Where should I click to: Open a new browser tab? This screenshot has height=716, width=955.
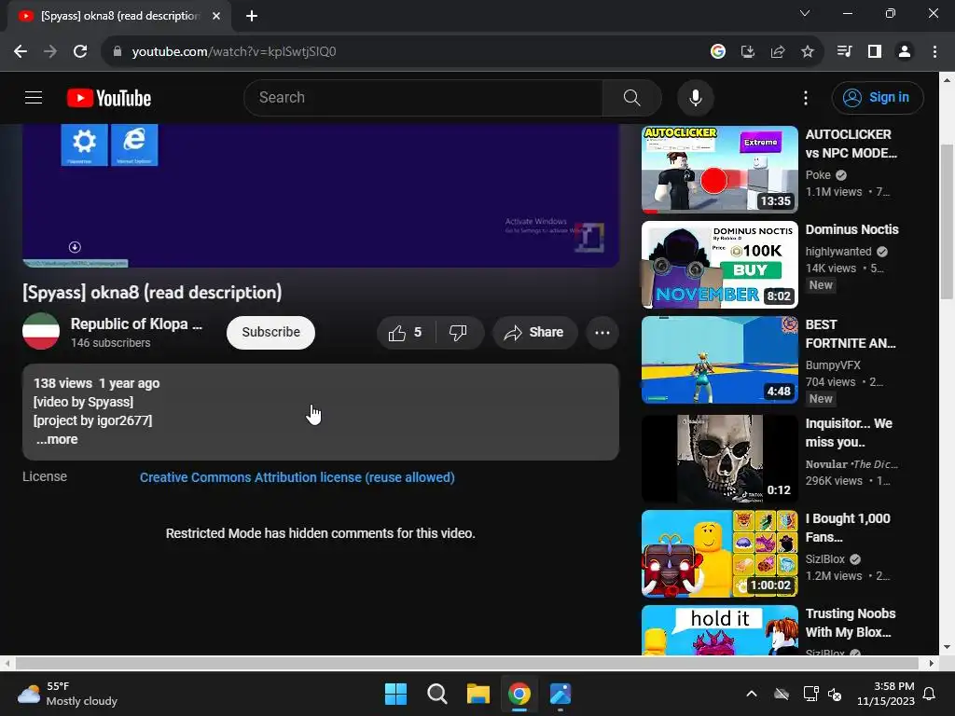252,16
